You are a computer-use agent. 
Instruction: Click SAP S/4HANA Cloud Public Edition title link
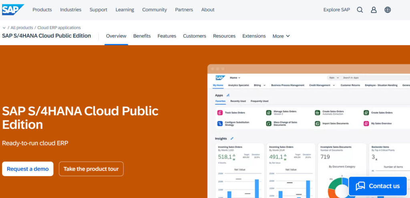pos(46,36)
